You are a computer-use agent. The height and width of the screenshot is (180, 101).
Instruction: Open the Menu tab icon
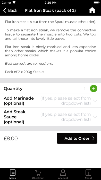click(13, 172)
